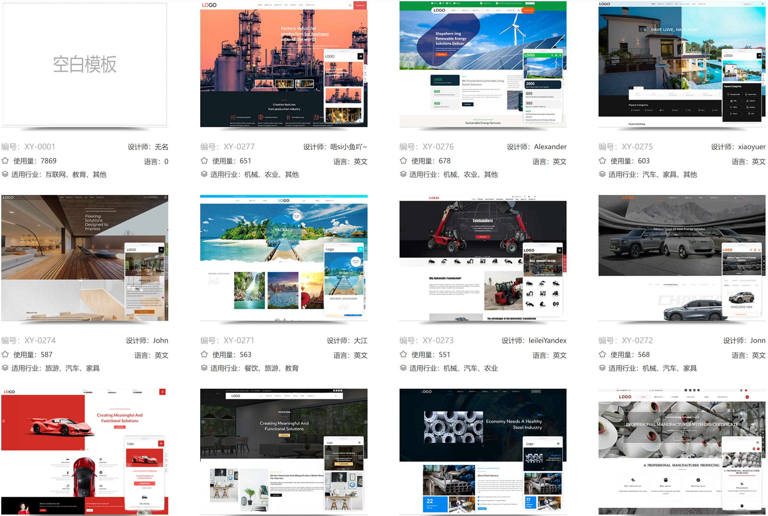768x516 pixels.
Task: Open the renewable energy template preview
Action: click(x=483, y=65)
